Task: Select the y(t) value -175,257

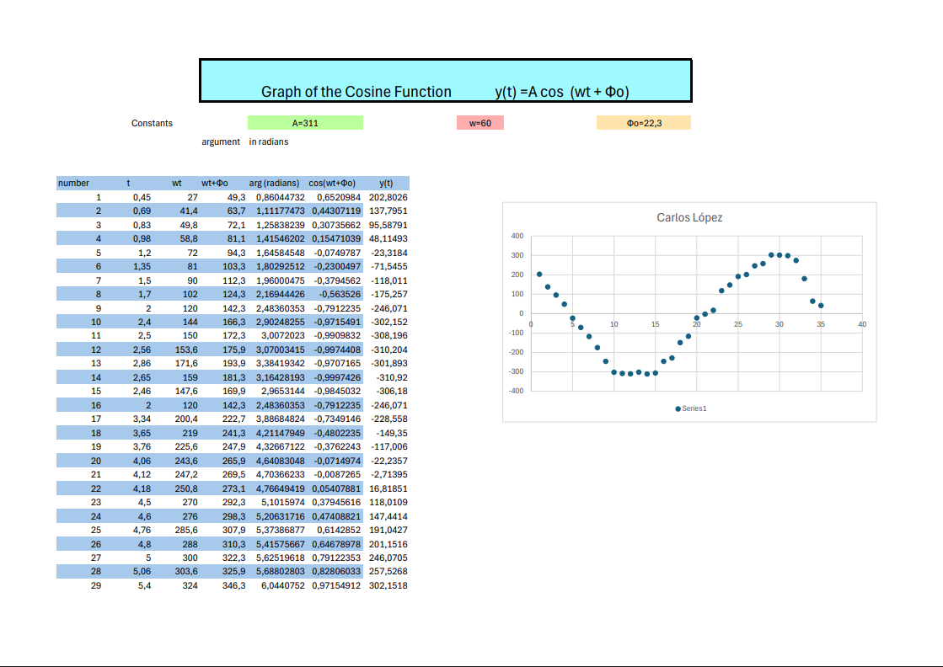Action: click(389, 295)
